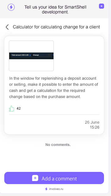Click the divider line below the like count

click(54, 114)
